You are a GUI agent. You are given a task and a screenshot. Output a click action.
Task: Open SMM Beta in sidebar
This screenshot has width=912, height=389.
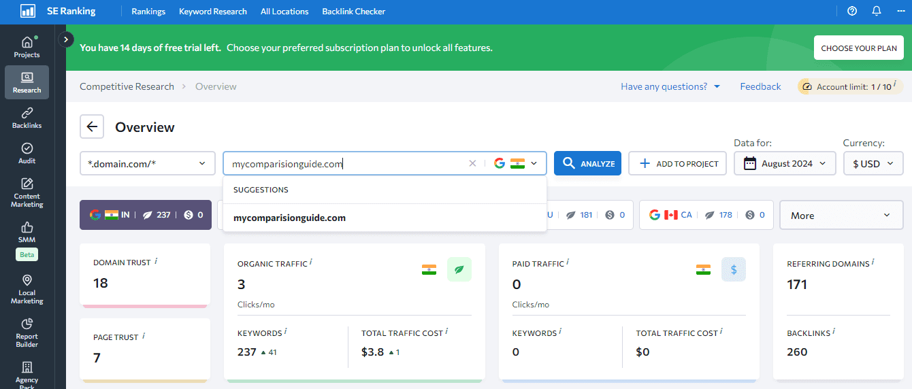pyautogui.click(x=27, y=240)
